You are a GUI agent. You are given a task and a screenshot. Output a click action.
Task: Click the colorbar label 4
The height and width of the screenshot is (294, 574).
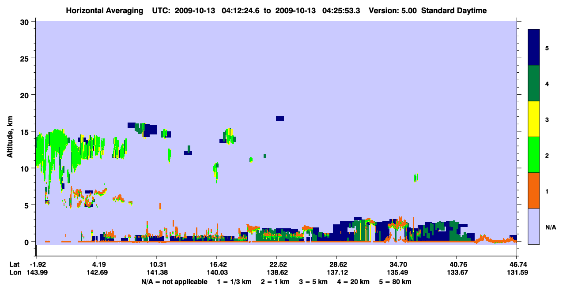[547, 83]
